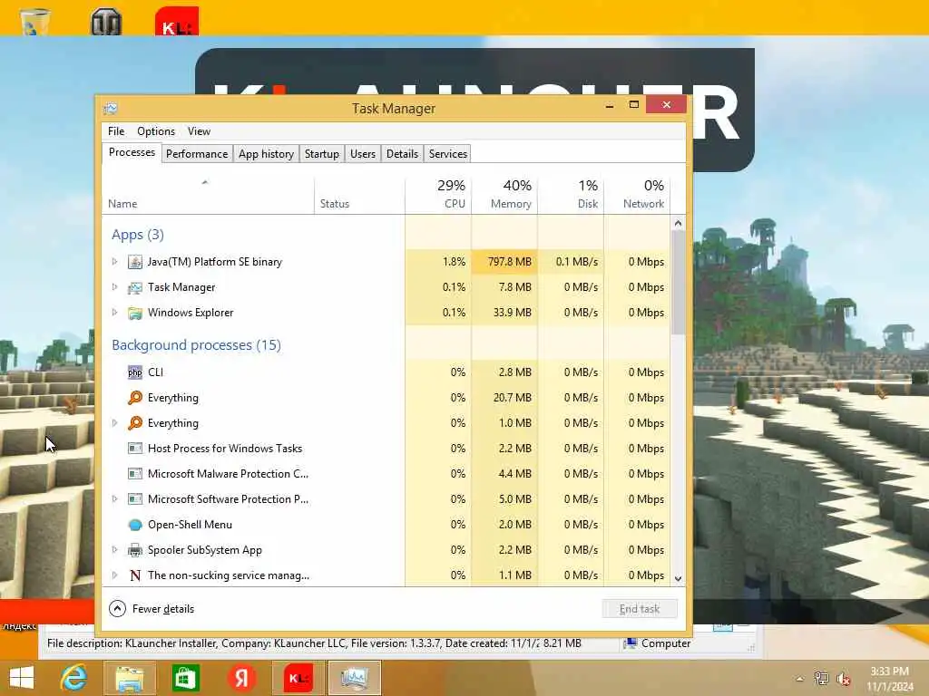Open Yandex browser from the taskbar

[241, 678]
